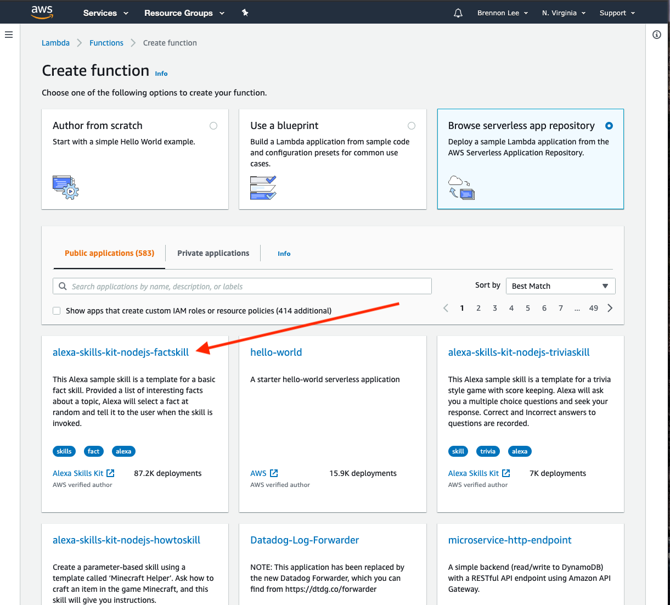Toggle the hamburger side menu
The image size is (670, 605).
click(9, 35)
